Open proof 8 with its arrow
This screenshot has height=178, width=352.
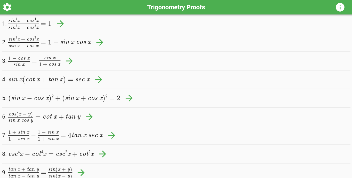102,154
